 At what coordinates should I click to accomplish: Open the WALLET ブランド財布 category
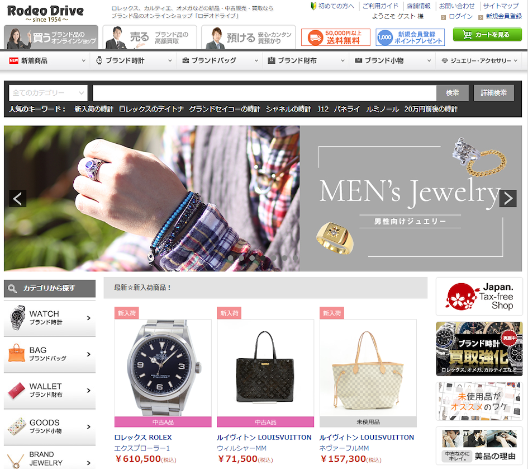click(50, 391)
